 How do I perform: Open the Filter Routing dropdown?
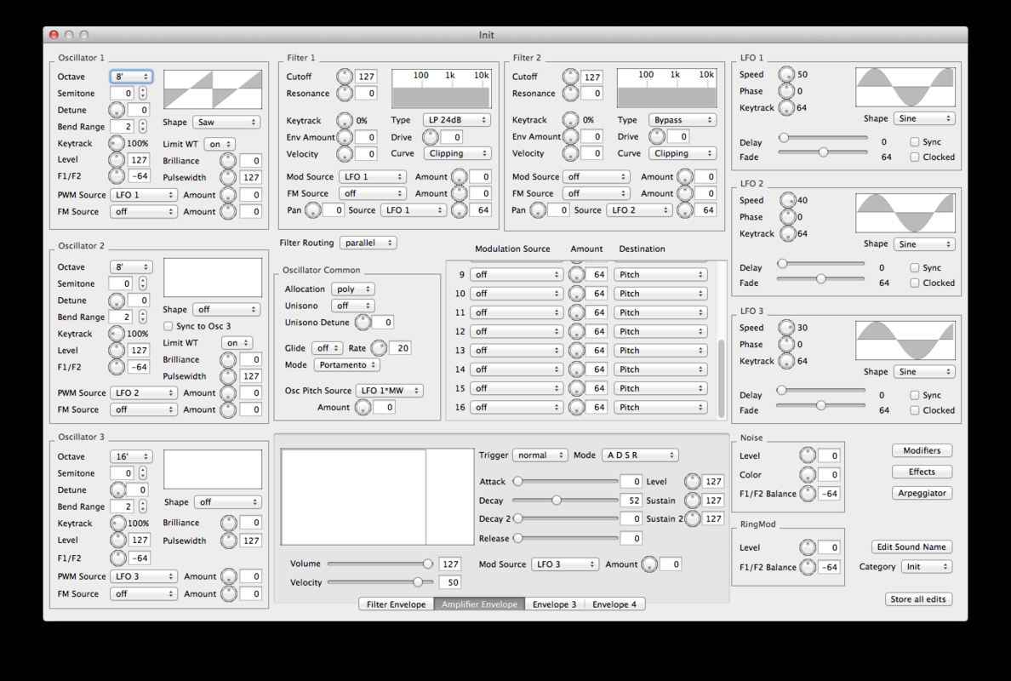pos(368,243)
